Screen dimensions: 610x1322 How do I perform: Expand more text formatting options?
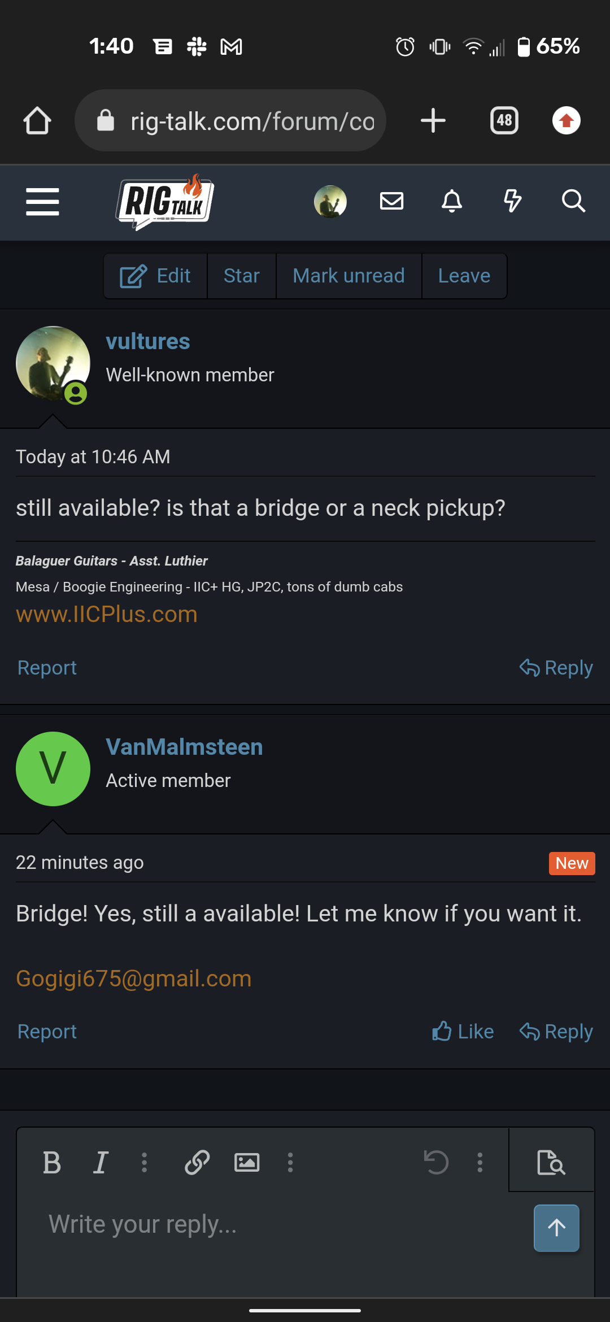coord(145,1163)
